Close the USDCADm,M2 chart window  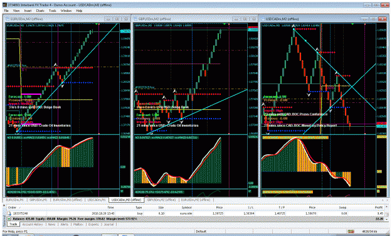click(382, 19)
